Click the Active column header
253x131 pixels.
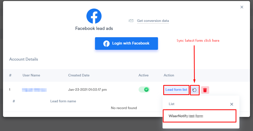click(143, 75)
